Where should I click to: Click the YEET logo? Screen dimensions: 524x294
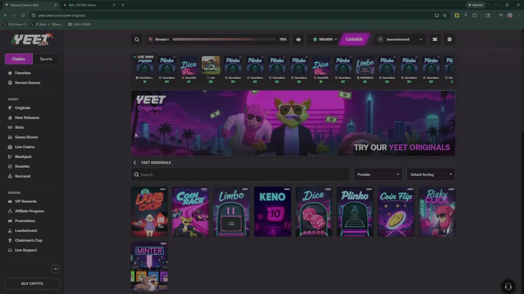click(x=32, y=40)
